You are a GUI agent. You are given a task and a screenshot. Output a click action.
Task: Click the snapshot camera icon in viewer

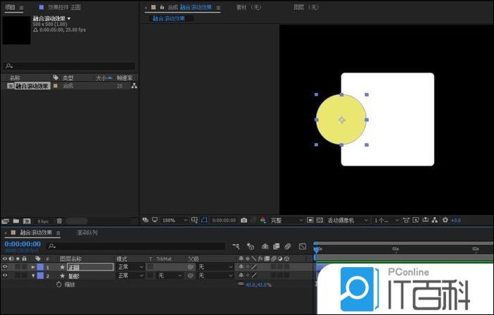pos(243,221)
